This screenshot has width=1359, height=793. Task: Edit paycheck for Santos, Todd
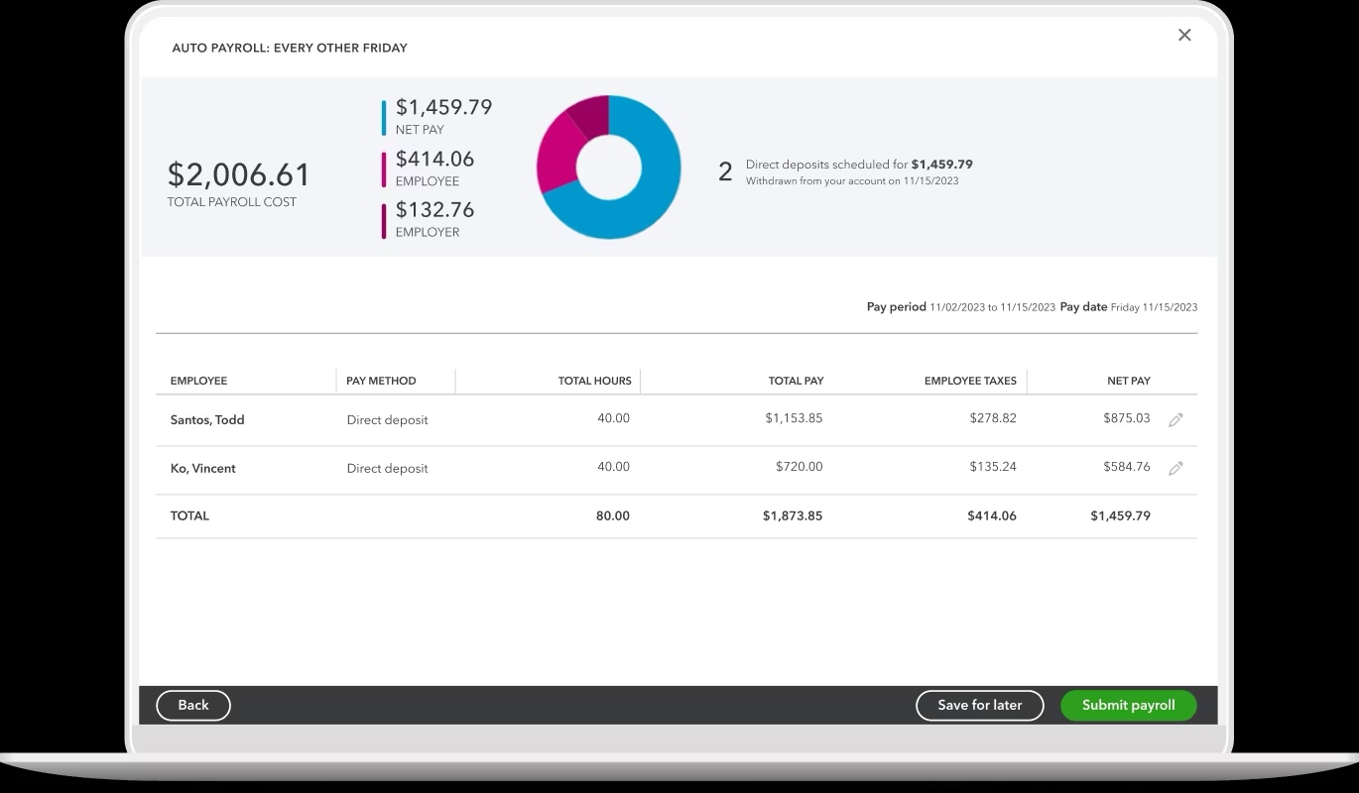pyautogui.click(x=1175, y=420)
